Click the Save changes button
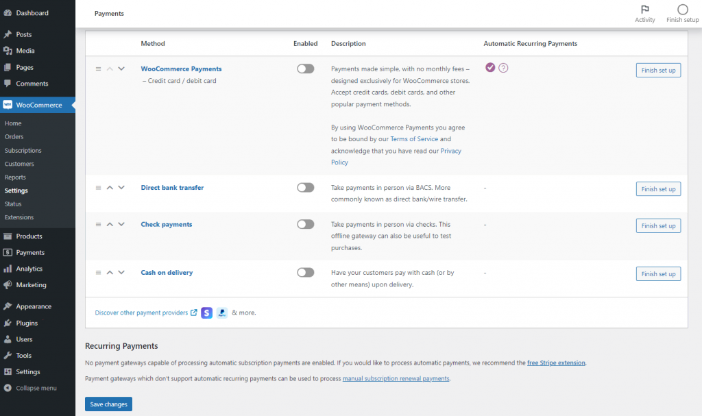The width and height of the screenshot is (702, 416). click(x=108, y=404)
